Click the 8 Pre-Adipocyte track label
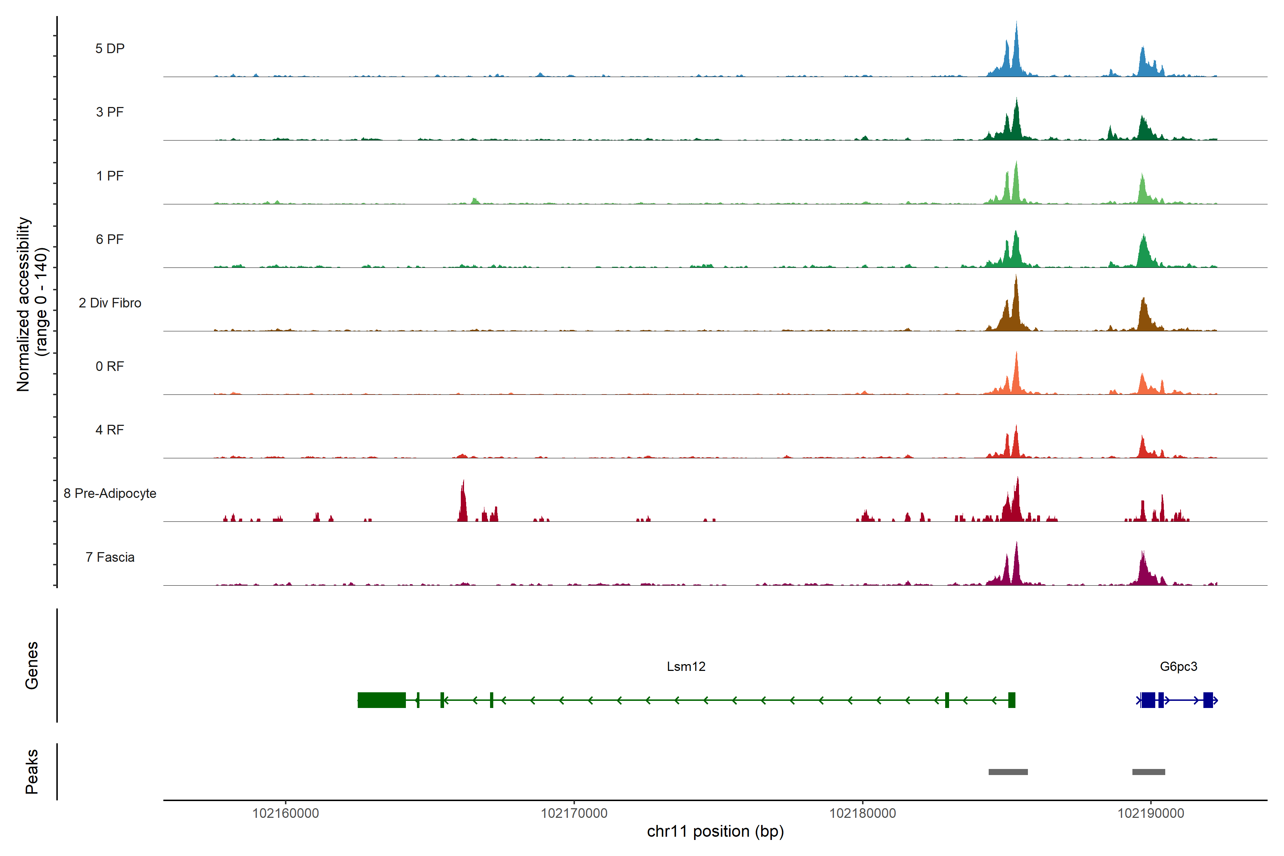1284x856 pixels. 110,494
